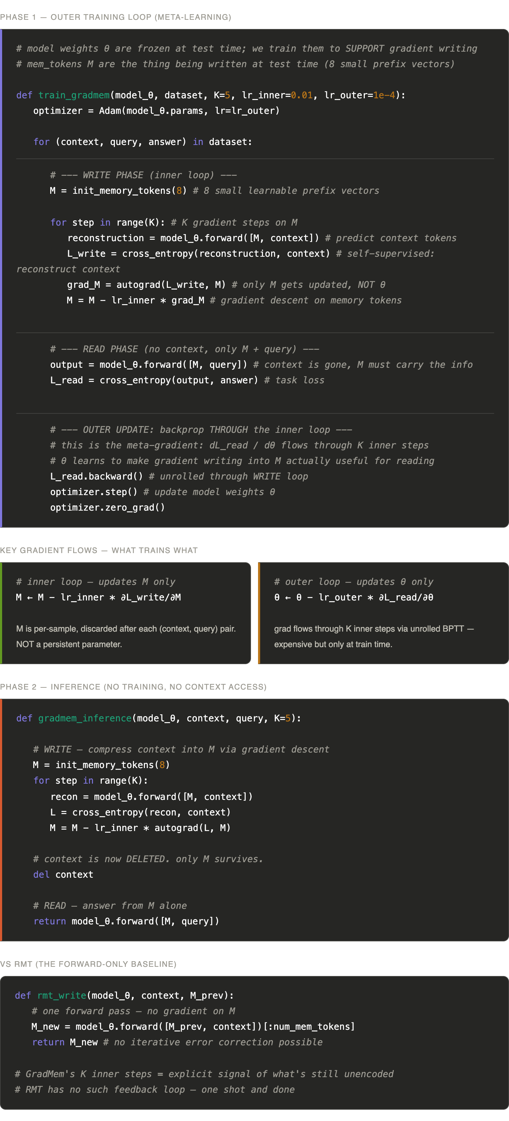Click the 'PHASE 2 — INFERENCE' heading
509x1121 pixels.
point(133,687)
